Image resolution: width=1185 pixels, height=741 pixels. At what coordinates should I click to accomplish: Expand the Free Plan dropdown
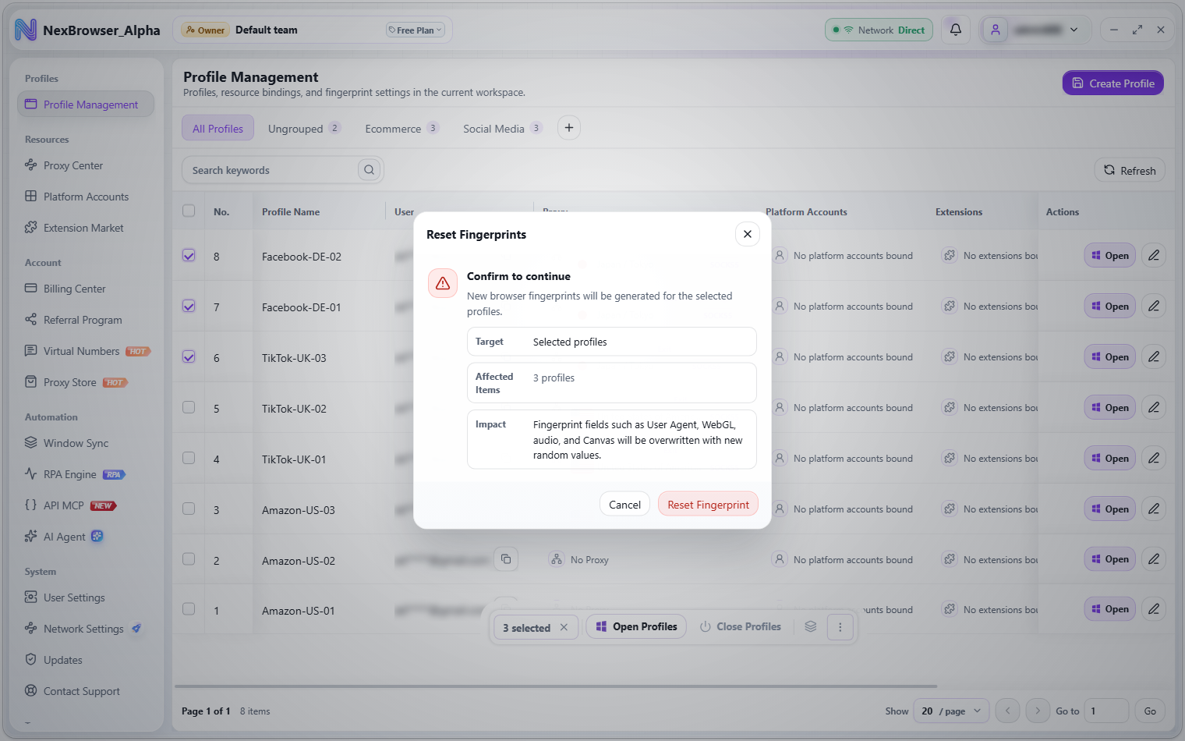tap(416, 30)
